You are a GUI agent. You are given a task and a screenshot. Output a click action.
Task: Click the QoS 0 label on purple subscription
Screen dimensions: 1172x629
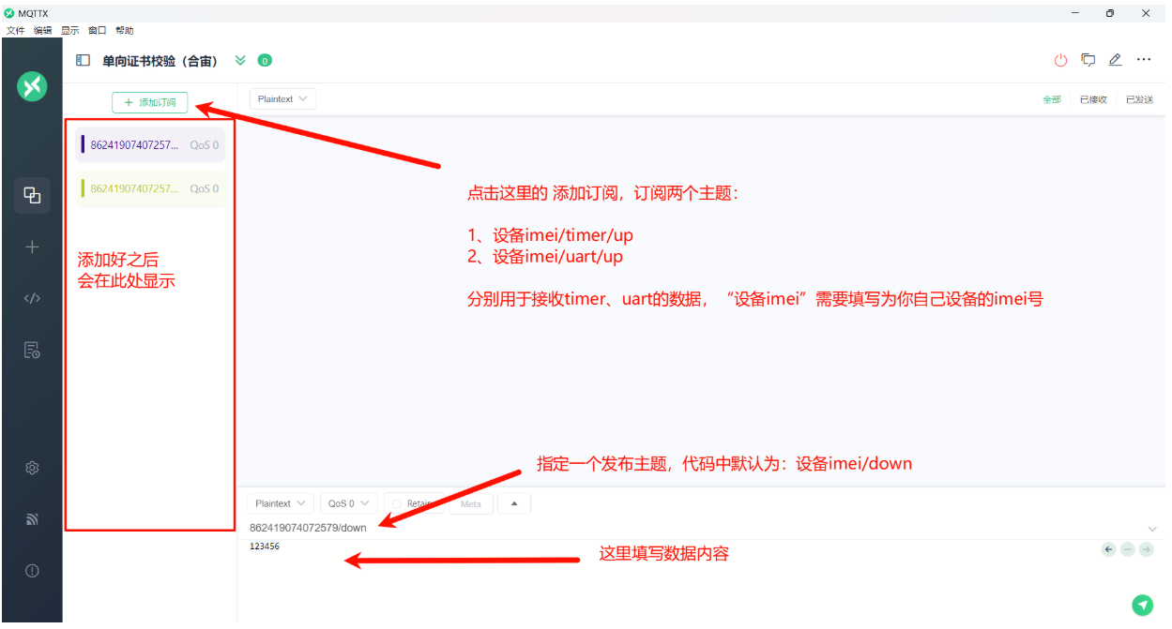click(x=204, y=145)
